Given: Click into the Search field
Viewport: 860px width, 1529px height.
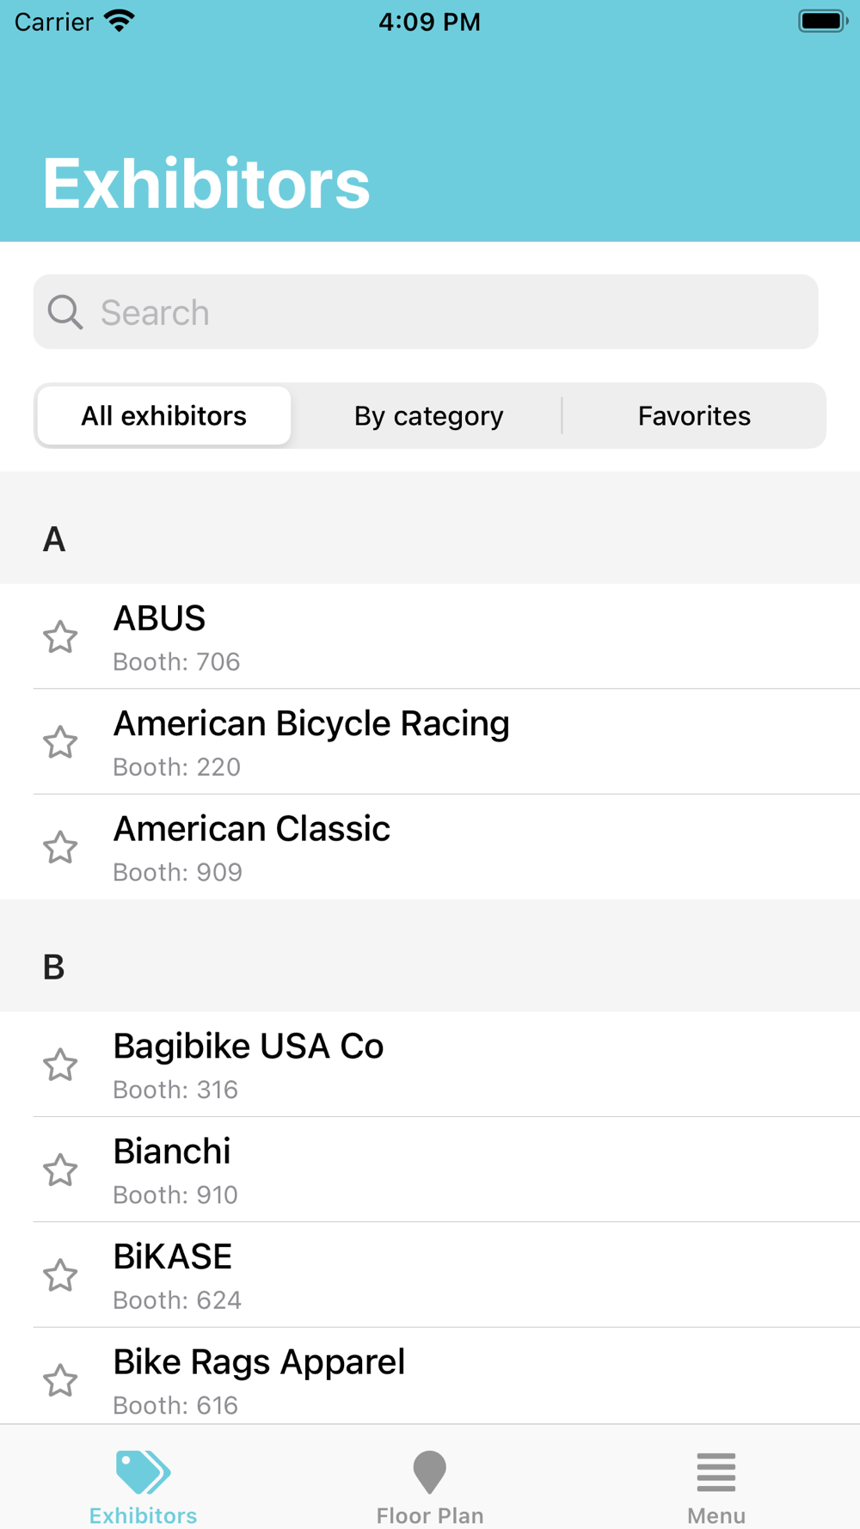Looking at the screenshot, I should click(447, 312).
